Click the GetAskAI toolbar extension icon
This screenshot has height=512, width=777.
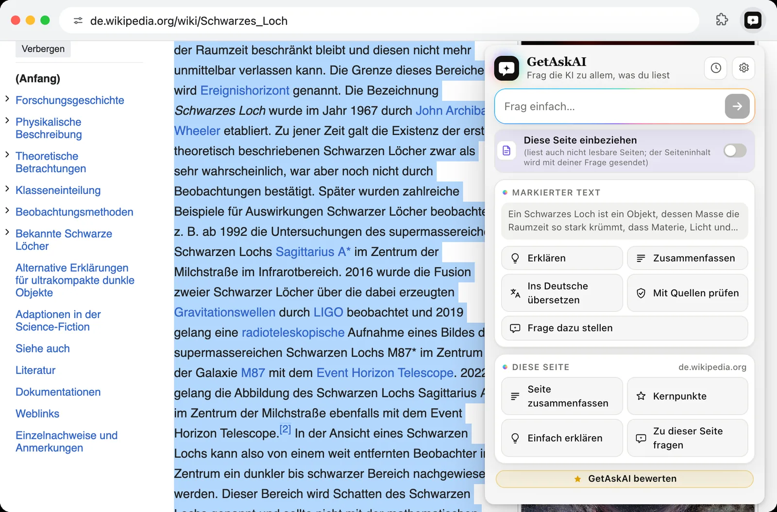click(753, 20)
